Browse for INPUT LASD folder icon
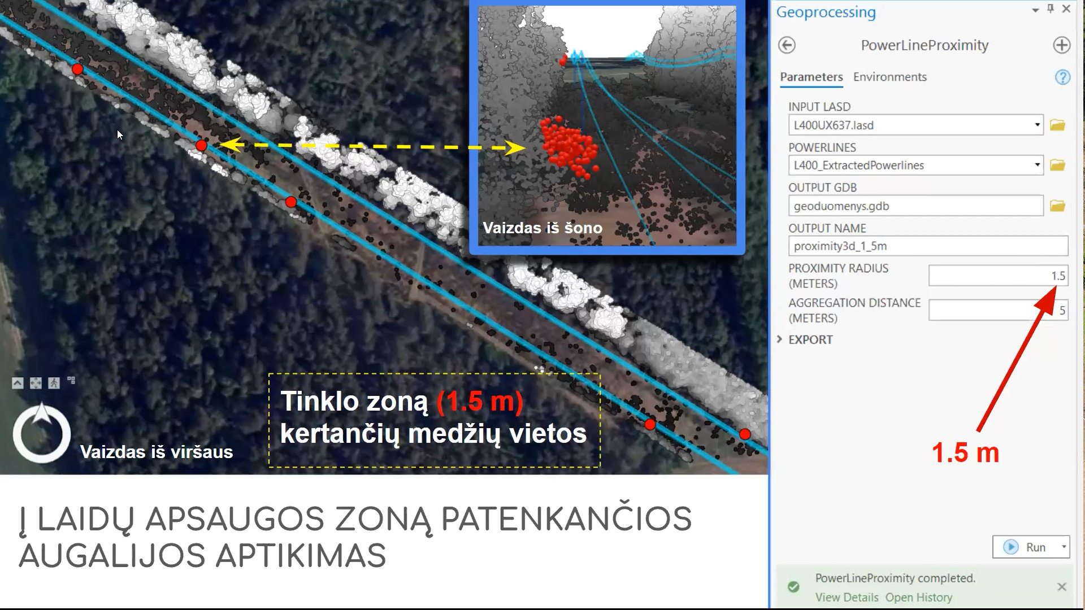This screenshot has height=610, width=1085. [1057, 125]
